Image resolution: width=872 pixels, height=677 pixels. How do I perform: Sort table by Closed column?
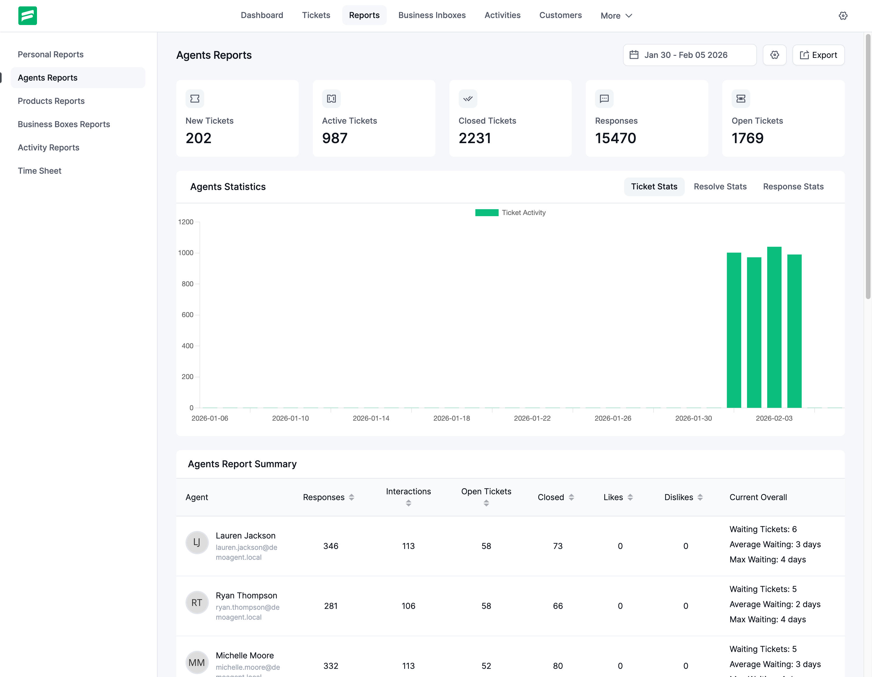coord(571,497)
